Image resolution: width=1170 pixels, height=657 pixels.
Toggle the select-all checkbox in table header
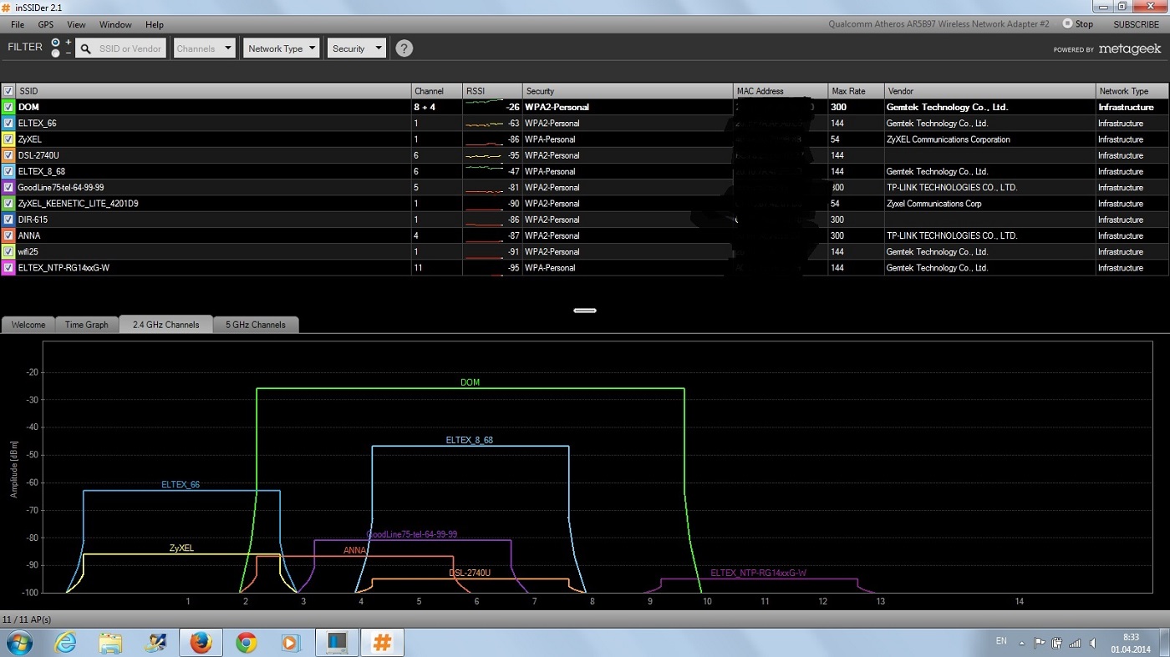(x=8, y=91)
